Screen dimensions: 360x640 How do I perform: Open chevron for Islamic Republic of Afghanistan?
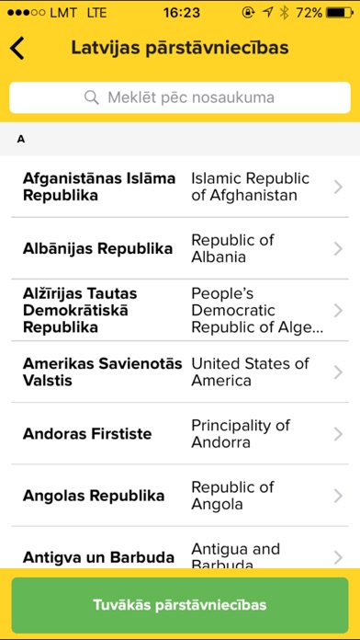point(338,188)
